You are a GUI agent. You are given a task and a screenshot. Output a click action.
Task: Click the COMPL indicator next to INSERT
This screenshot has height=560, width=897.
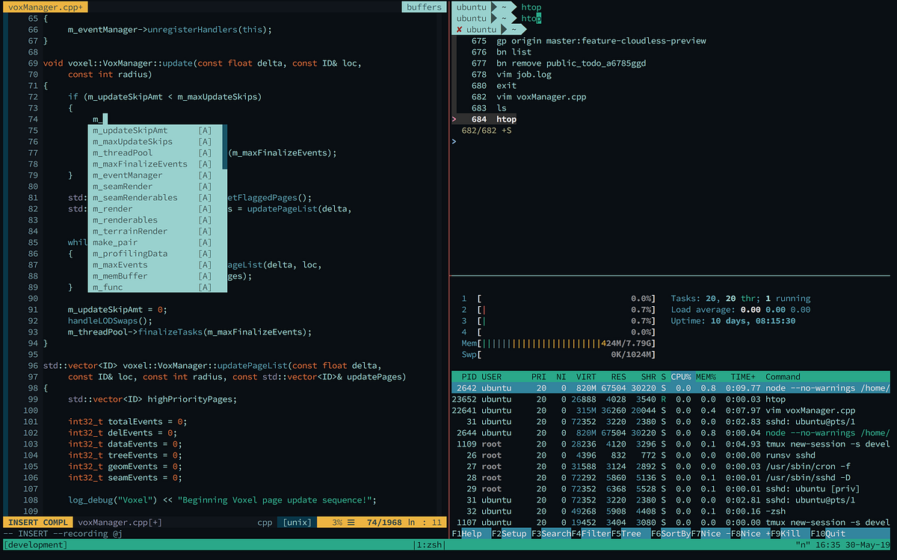tap(53, 521)
